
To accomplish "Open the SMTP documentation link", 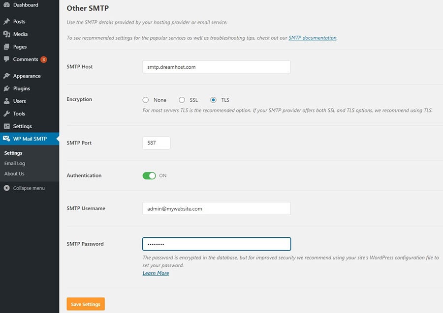I will pos(313,38).
